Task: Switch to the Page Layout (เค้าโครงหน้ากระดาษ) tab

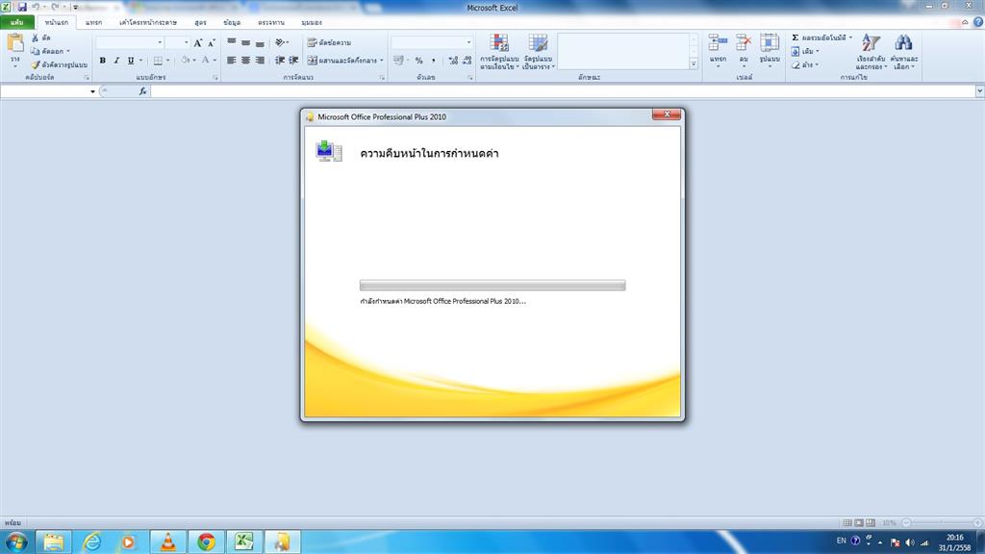Action: 148,22
